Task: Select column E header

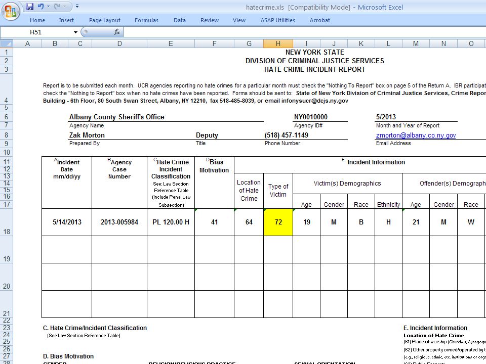Action: pos(171,43)
